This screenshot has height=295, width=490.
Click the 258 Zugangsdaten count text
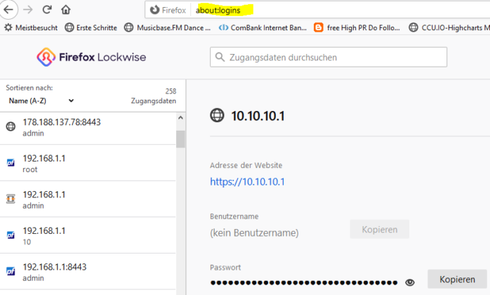point(154,96)
